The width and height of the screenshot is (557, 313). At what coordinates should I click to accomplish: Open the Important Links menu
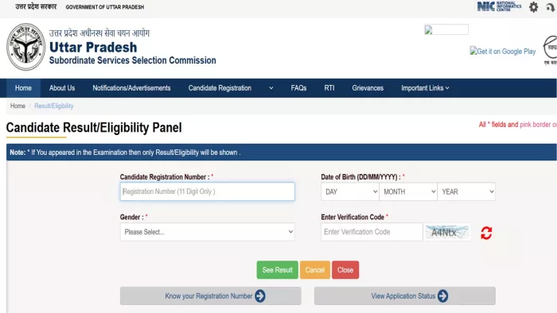pos(425,88)
